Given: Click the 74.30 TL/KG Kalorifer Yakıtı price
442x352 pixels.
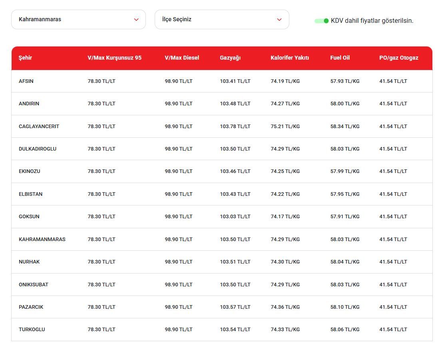Looking at the screenshot, I should click(285, 262).
